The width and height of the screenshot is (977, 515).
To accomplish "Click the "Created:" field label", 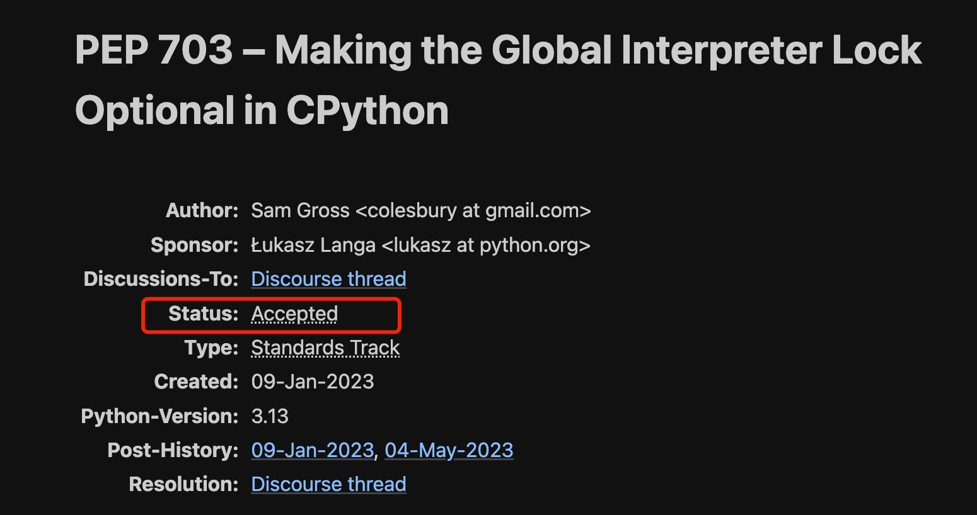I will pos(196,382).
